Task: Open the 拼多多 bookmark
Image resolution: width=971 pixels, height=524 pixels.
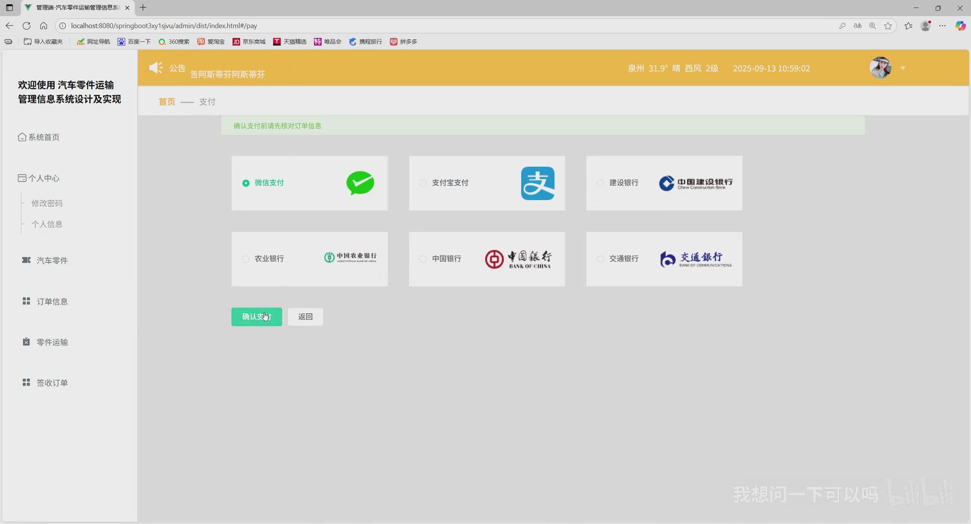Action: tap(404, 41)
